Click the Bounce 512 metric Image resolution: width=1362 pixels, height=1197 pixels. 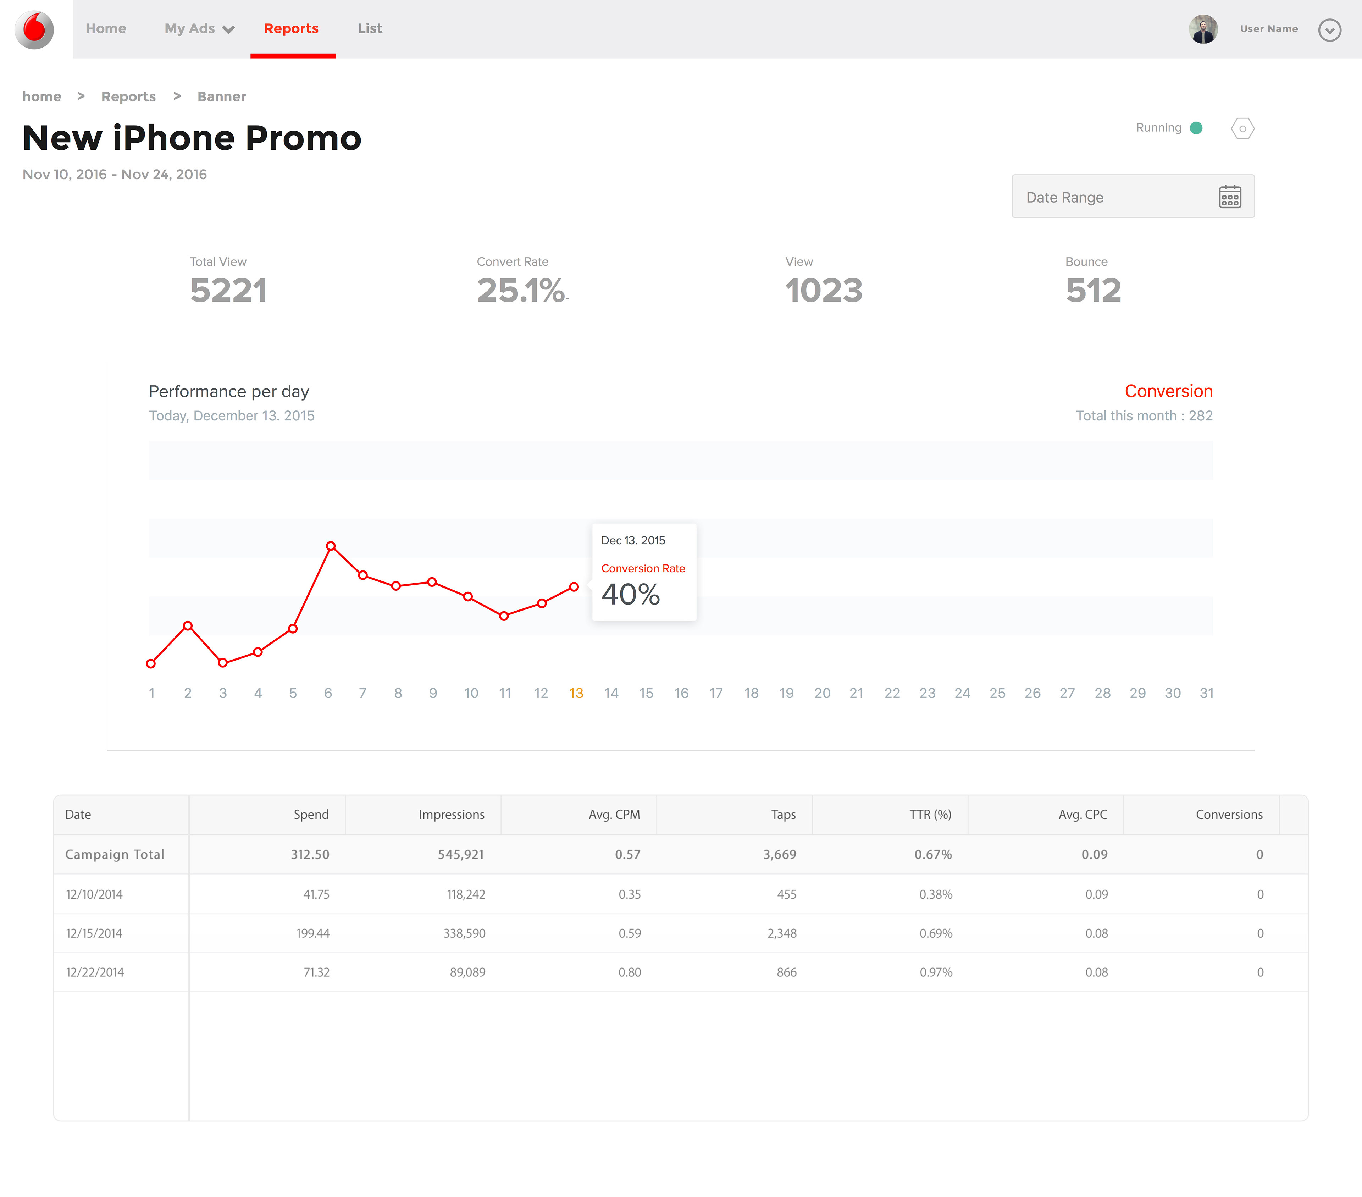(x=1093, y=280)
